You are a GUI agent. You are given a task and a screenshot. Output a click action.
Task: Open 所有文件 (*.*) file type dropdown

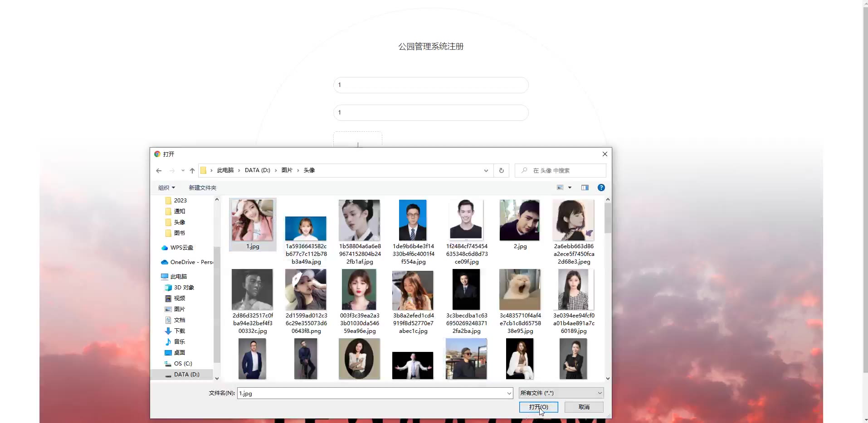pos(561,393)
